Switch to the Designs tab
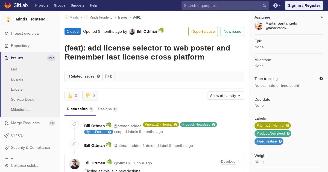This screenshot has width=328, height=172. point(107,109)
